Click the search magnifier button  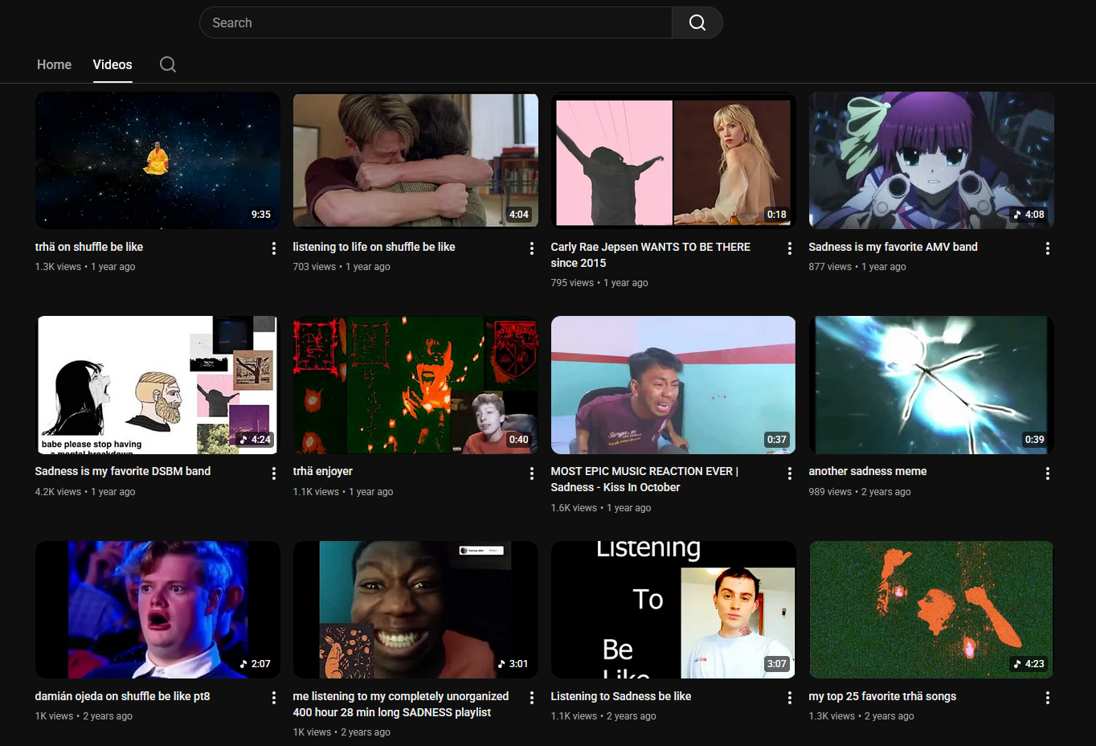(x=697, y=23)
